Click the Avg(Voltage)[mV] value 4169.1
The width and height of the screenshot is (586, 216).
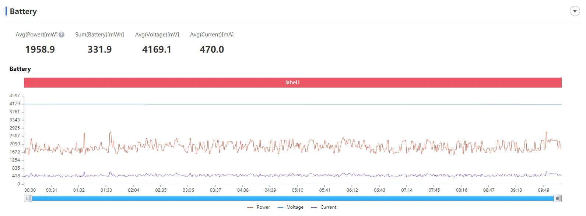tap(157, 49)
